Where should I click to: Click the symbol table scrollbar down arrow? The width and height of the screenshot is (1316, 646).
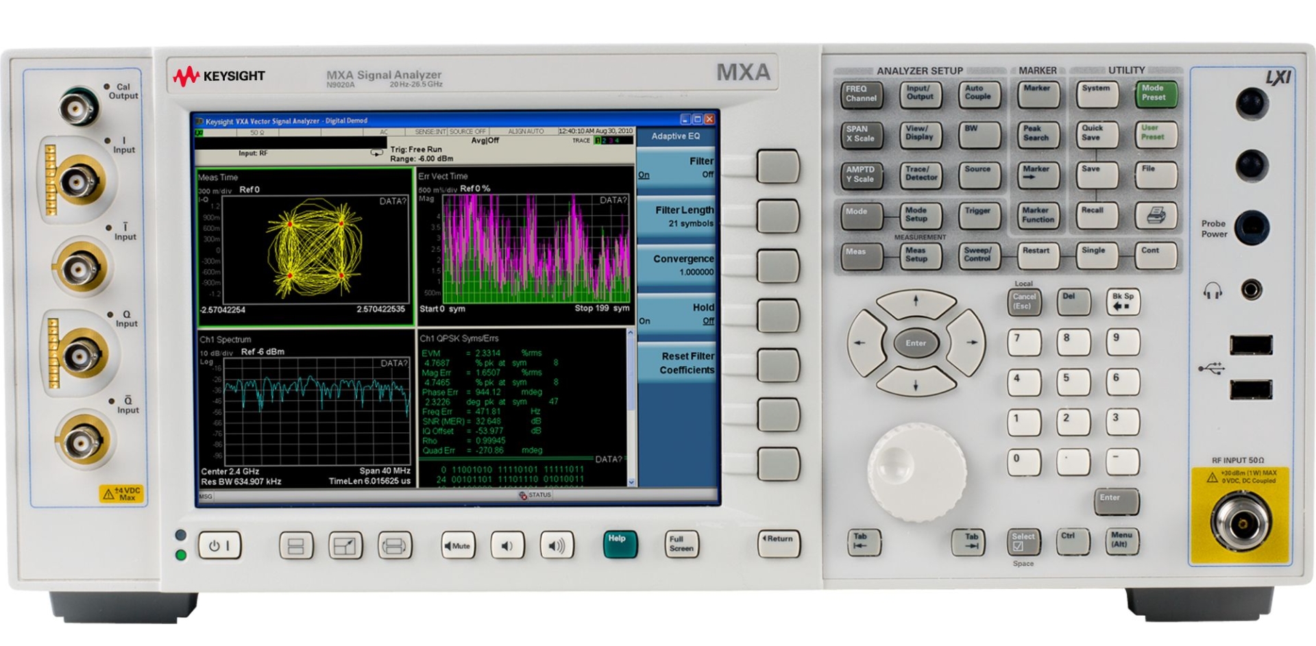(x=631, y=482)
